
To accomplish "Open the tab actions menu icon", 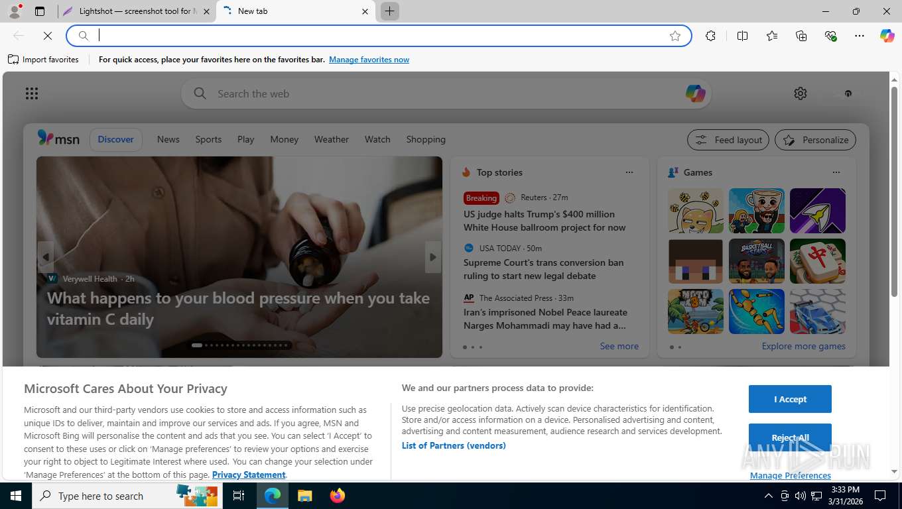I will coord(40,11).
